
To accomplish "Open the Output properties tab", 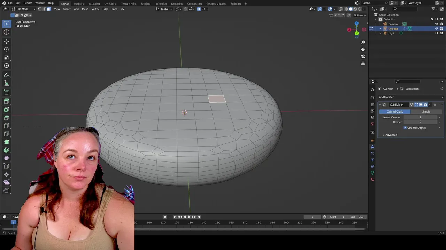I will [372, 104].
